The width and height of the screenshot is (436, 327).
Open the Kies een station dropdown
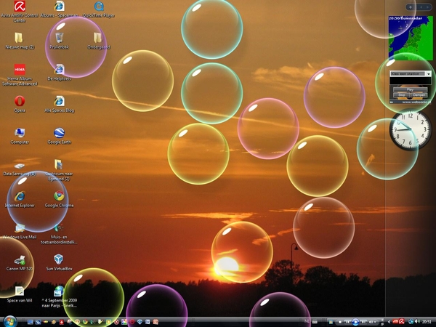pyautogui.click(x=410, y=73)
